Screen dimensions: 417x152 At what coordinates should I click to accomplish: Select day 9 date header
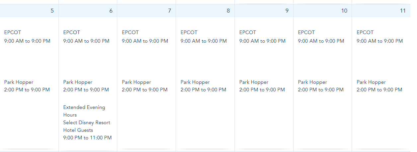tap(287, 11)
